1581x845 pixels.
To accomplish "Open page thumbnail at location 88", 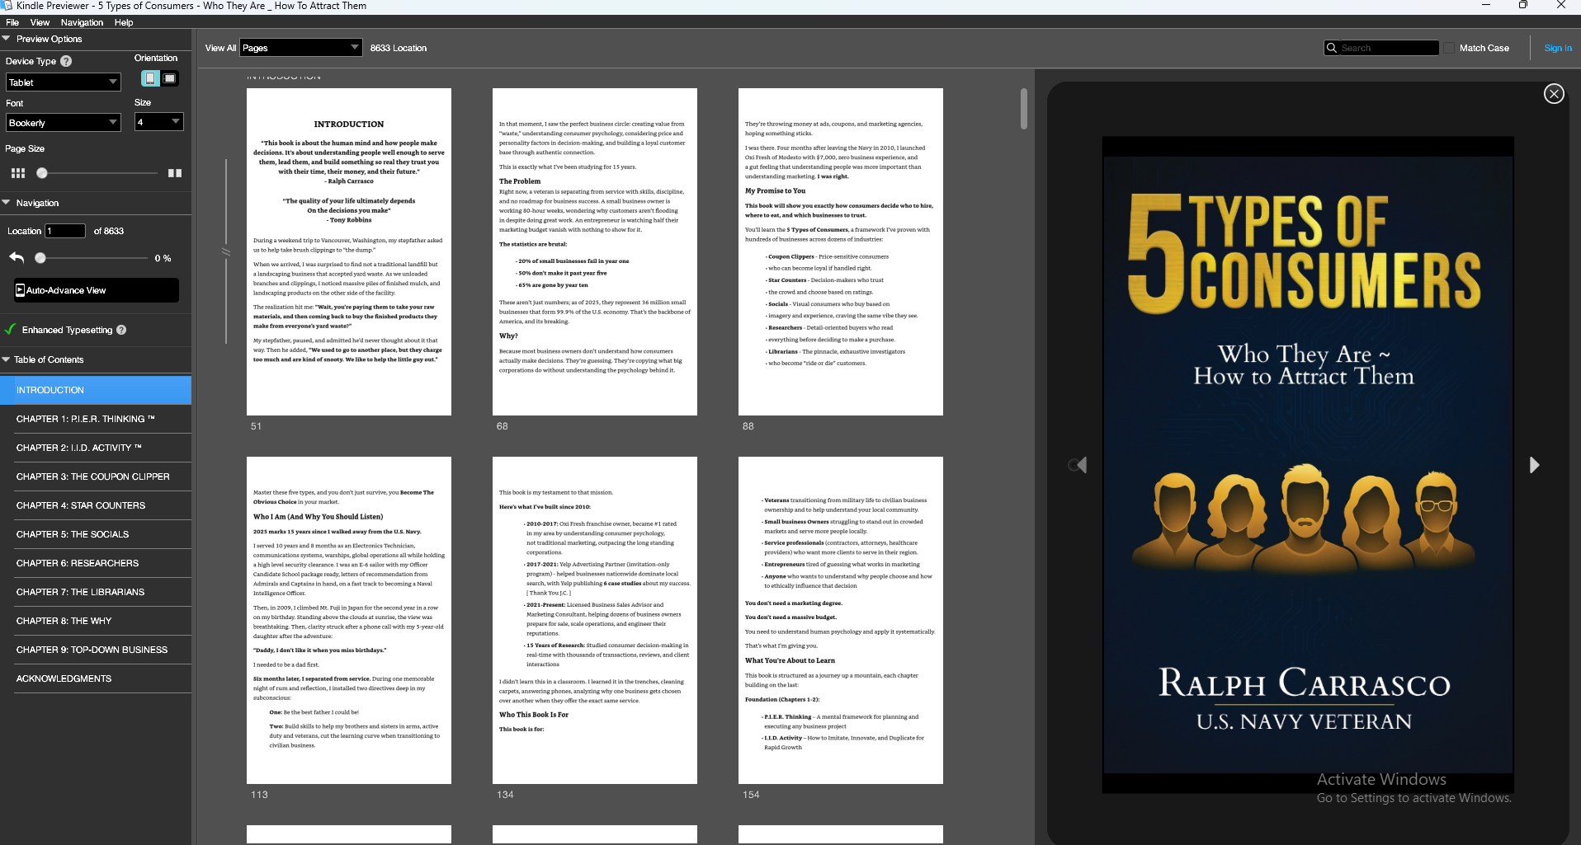I will [x=841, y=251].
